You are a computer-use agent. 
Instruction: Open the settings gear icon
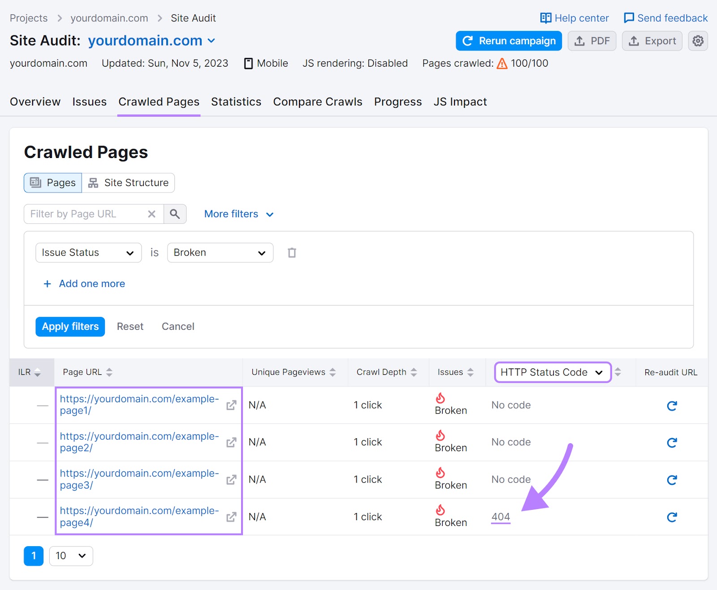(x=697, y=41)
